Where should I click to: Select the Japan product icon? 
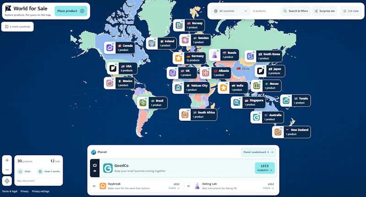pyautogui.click(x=260, y=71)
